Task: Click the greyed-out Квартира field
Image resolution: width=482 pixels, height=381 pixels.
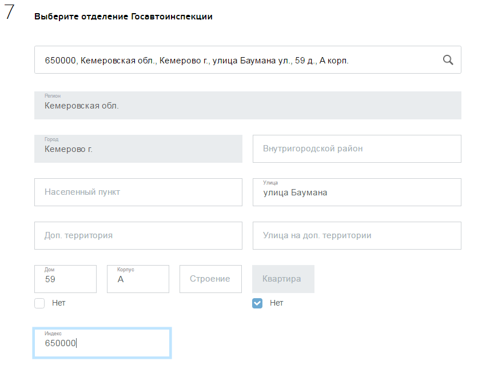Action: [283, 279]
